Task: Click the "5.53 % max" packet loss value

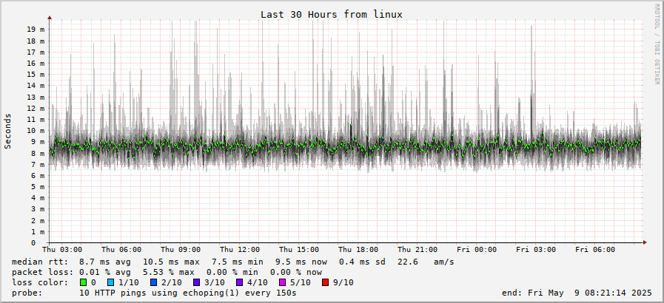Action: 169,272
